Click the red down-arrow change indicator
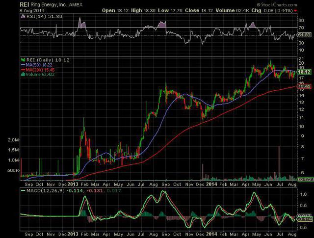The height and width of the screenshot is (238, 314). [x=295, y=11]
